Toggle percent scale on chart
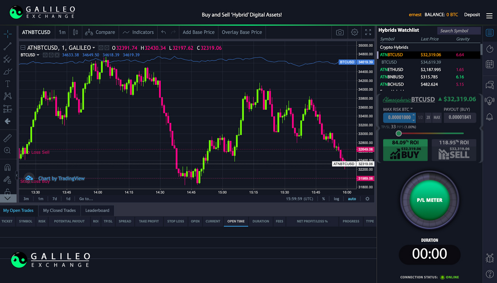This screenshot has height=283, width=497. click(x=323, y=199)
